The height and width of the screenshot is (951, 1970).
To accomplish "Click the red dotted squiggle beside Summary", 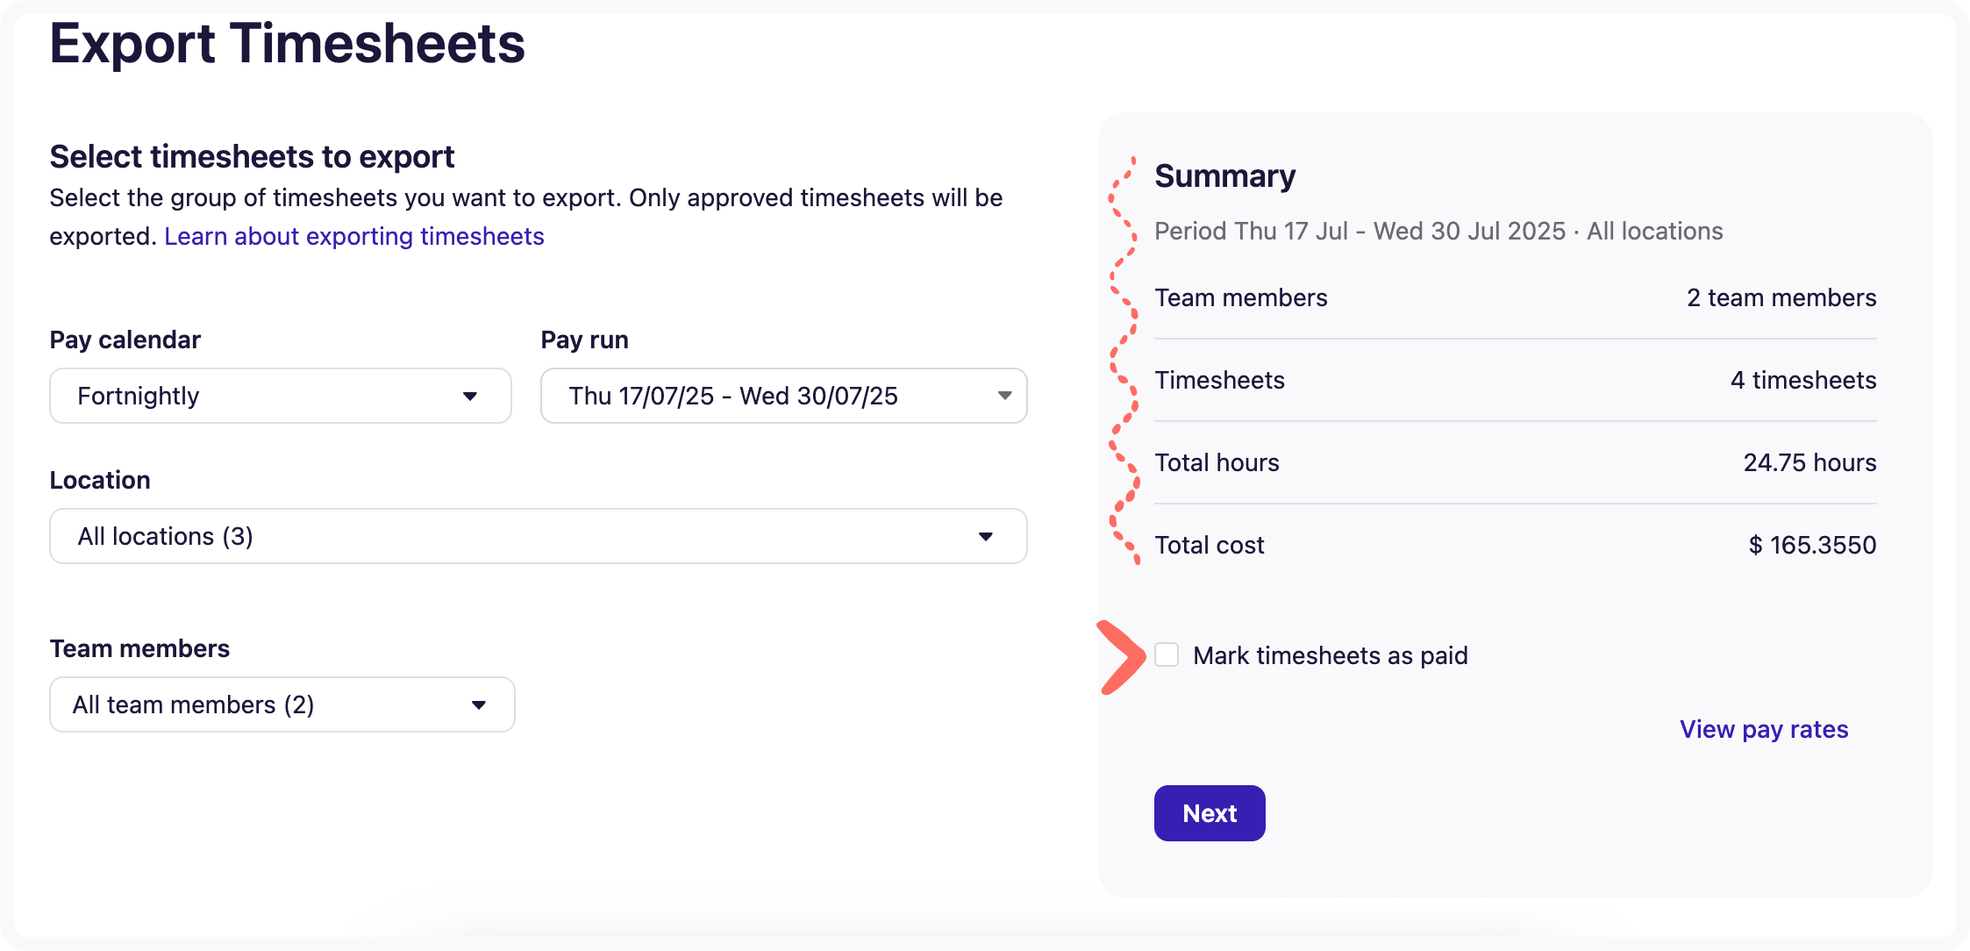I will (x=1124, y=360).
